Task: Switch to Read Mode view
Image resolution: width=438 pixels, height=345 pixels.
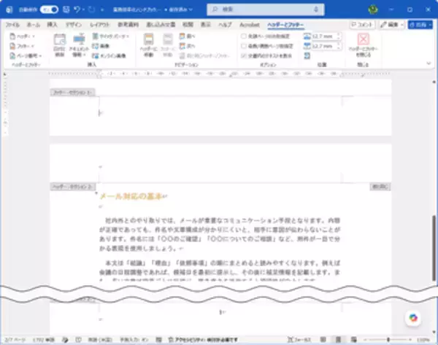Action: (x=323, y=340)
